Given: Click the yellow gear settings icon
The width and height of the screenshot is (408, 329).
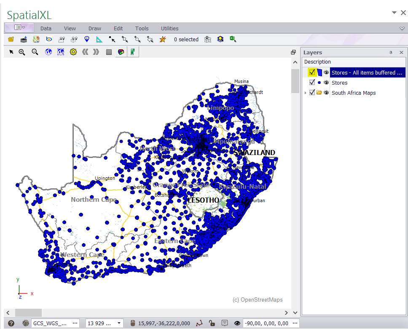Looking at the screenshot, I should tap(73, 52).
